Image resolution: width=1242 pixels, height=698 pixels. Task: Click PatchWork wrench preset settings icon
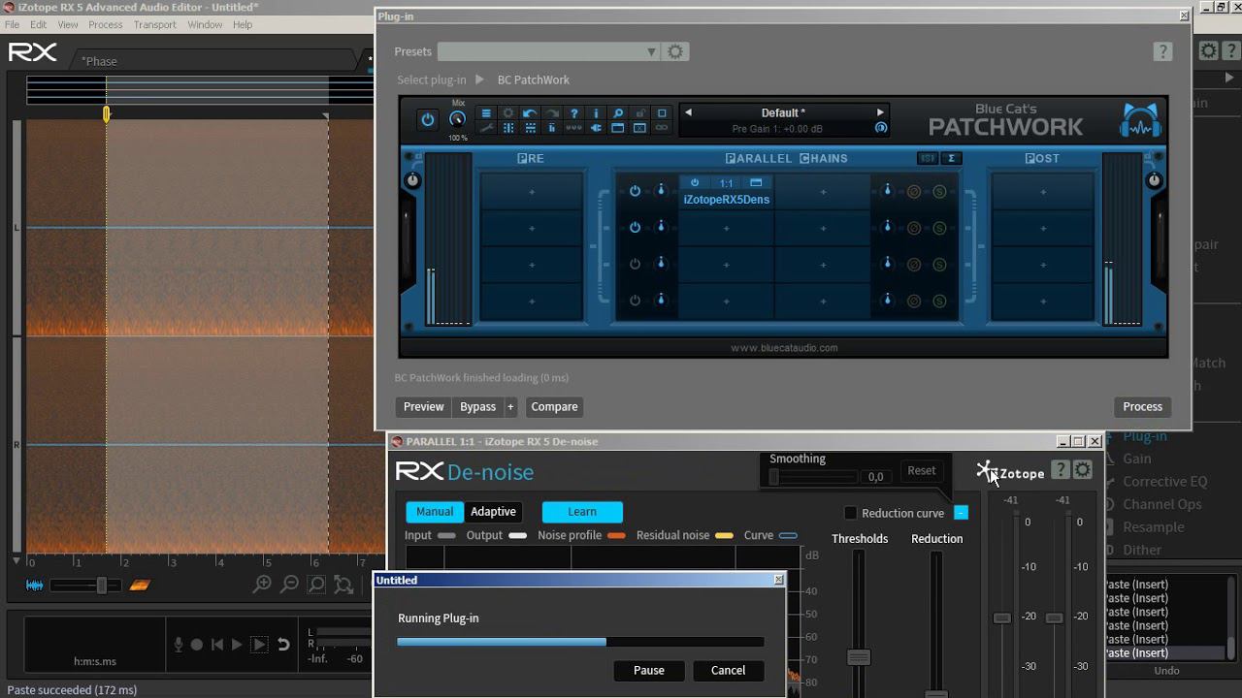click(x=486, y=128)
